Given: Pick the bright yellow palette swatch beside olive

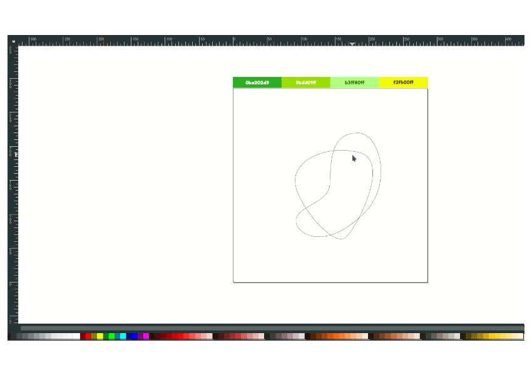Looking at the screenshot, I should [x=100, y=336].
